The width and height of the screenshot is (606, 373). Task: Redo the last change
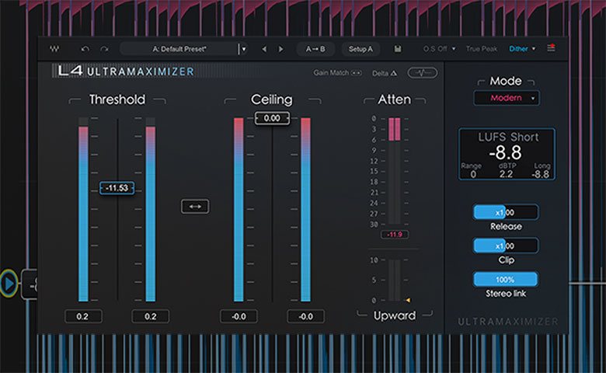click(x=104, y=49)
